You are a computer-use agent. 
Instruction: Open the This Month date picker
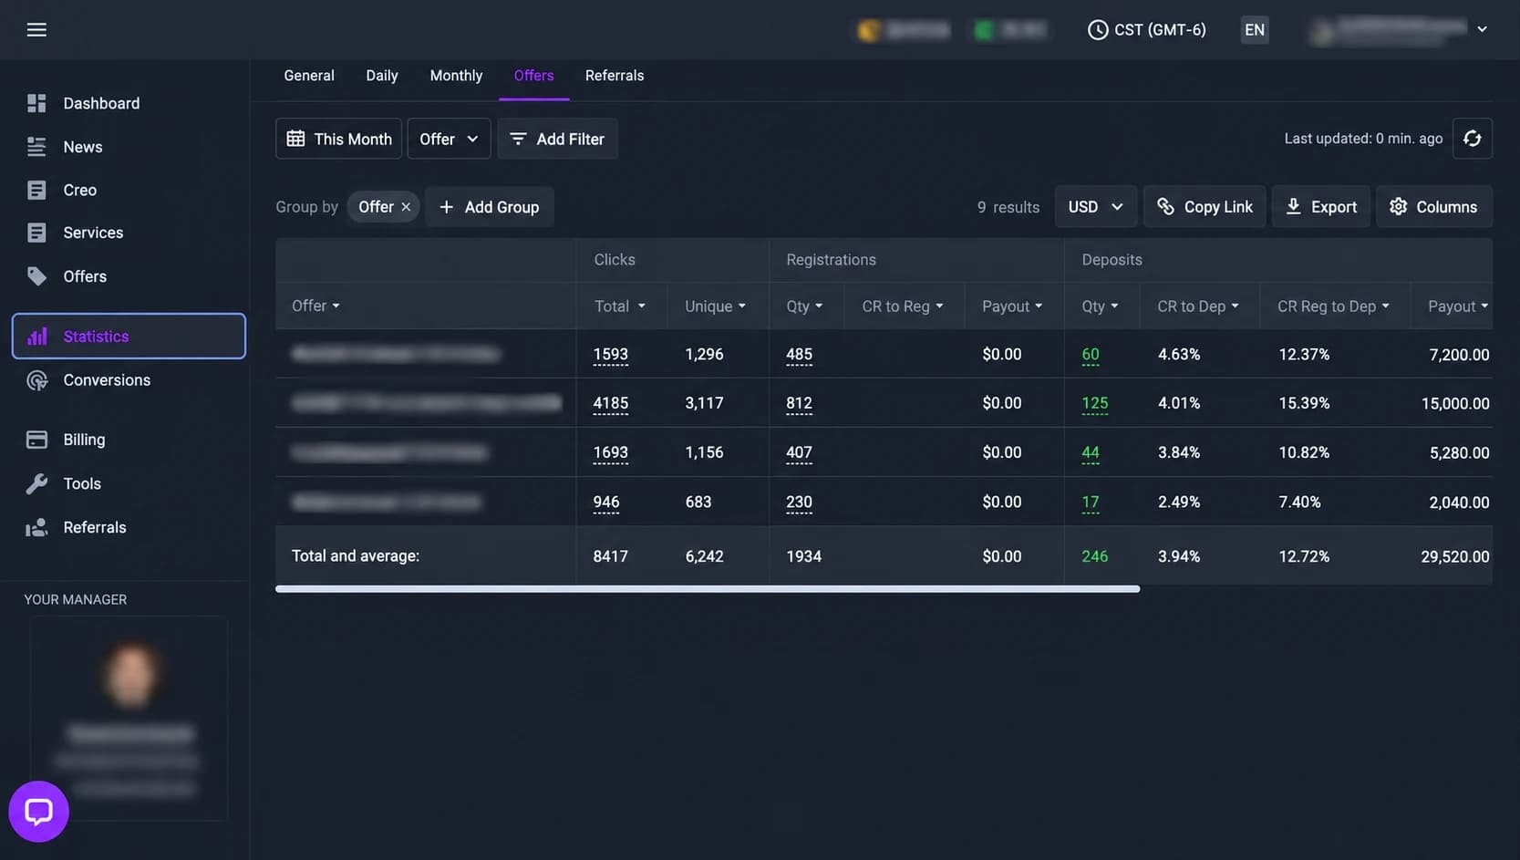pos(338,139)
